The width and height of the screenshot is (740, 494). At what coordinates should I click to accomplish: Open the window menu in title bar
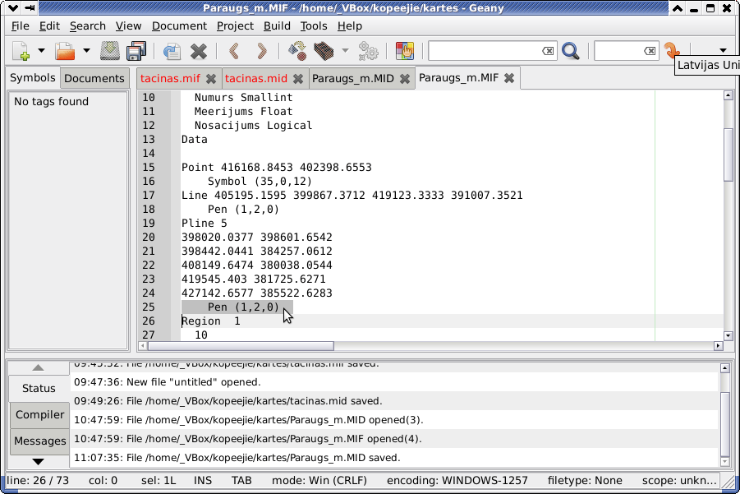[x=13, y=8]
